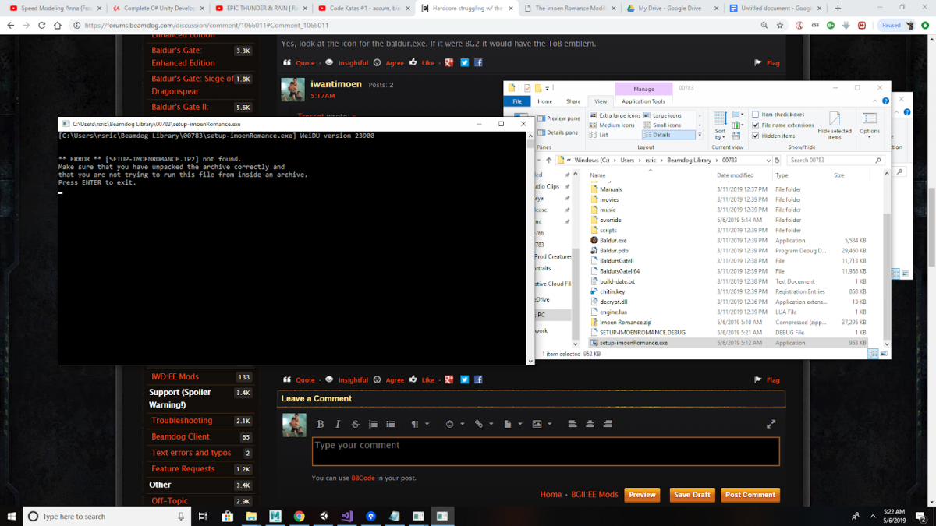Screen dimensions: 936x526
Task: Share on Twitter below the comment form
Action: coord(464,380)
